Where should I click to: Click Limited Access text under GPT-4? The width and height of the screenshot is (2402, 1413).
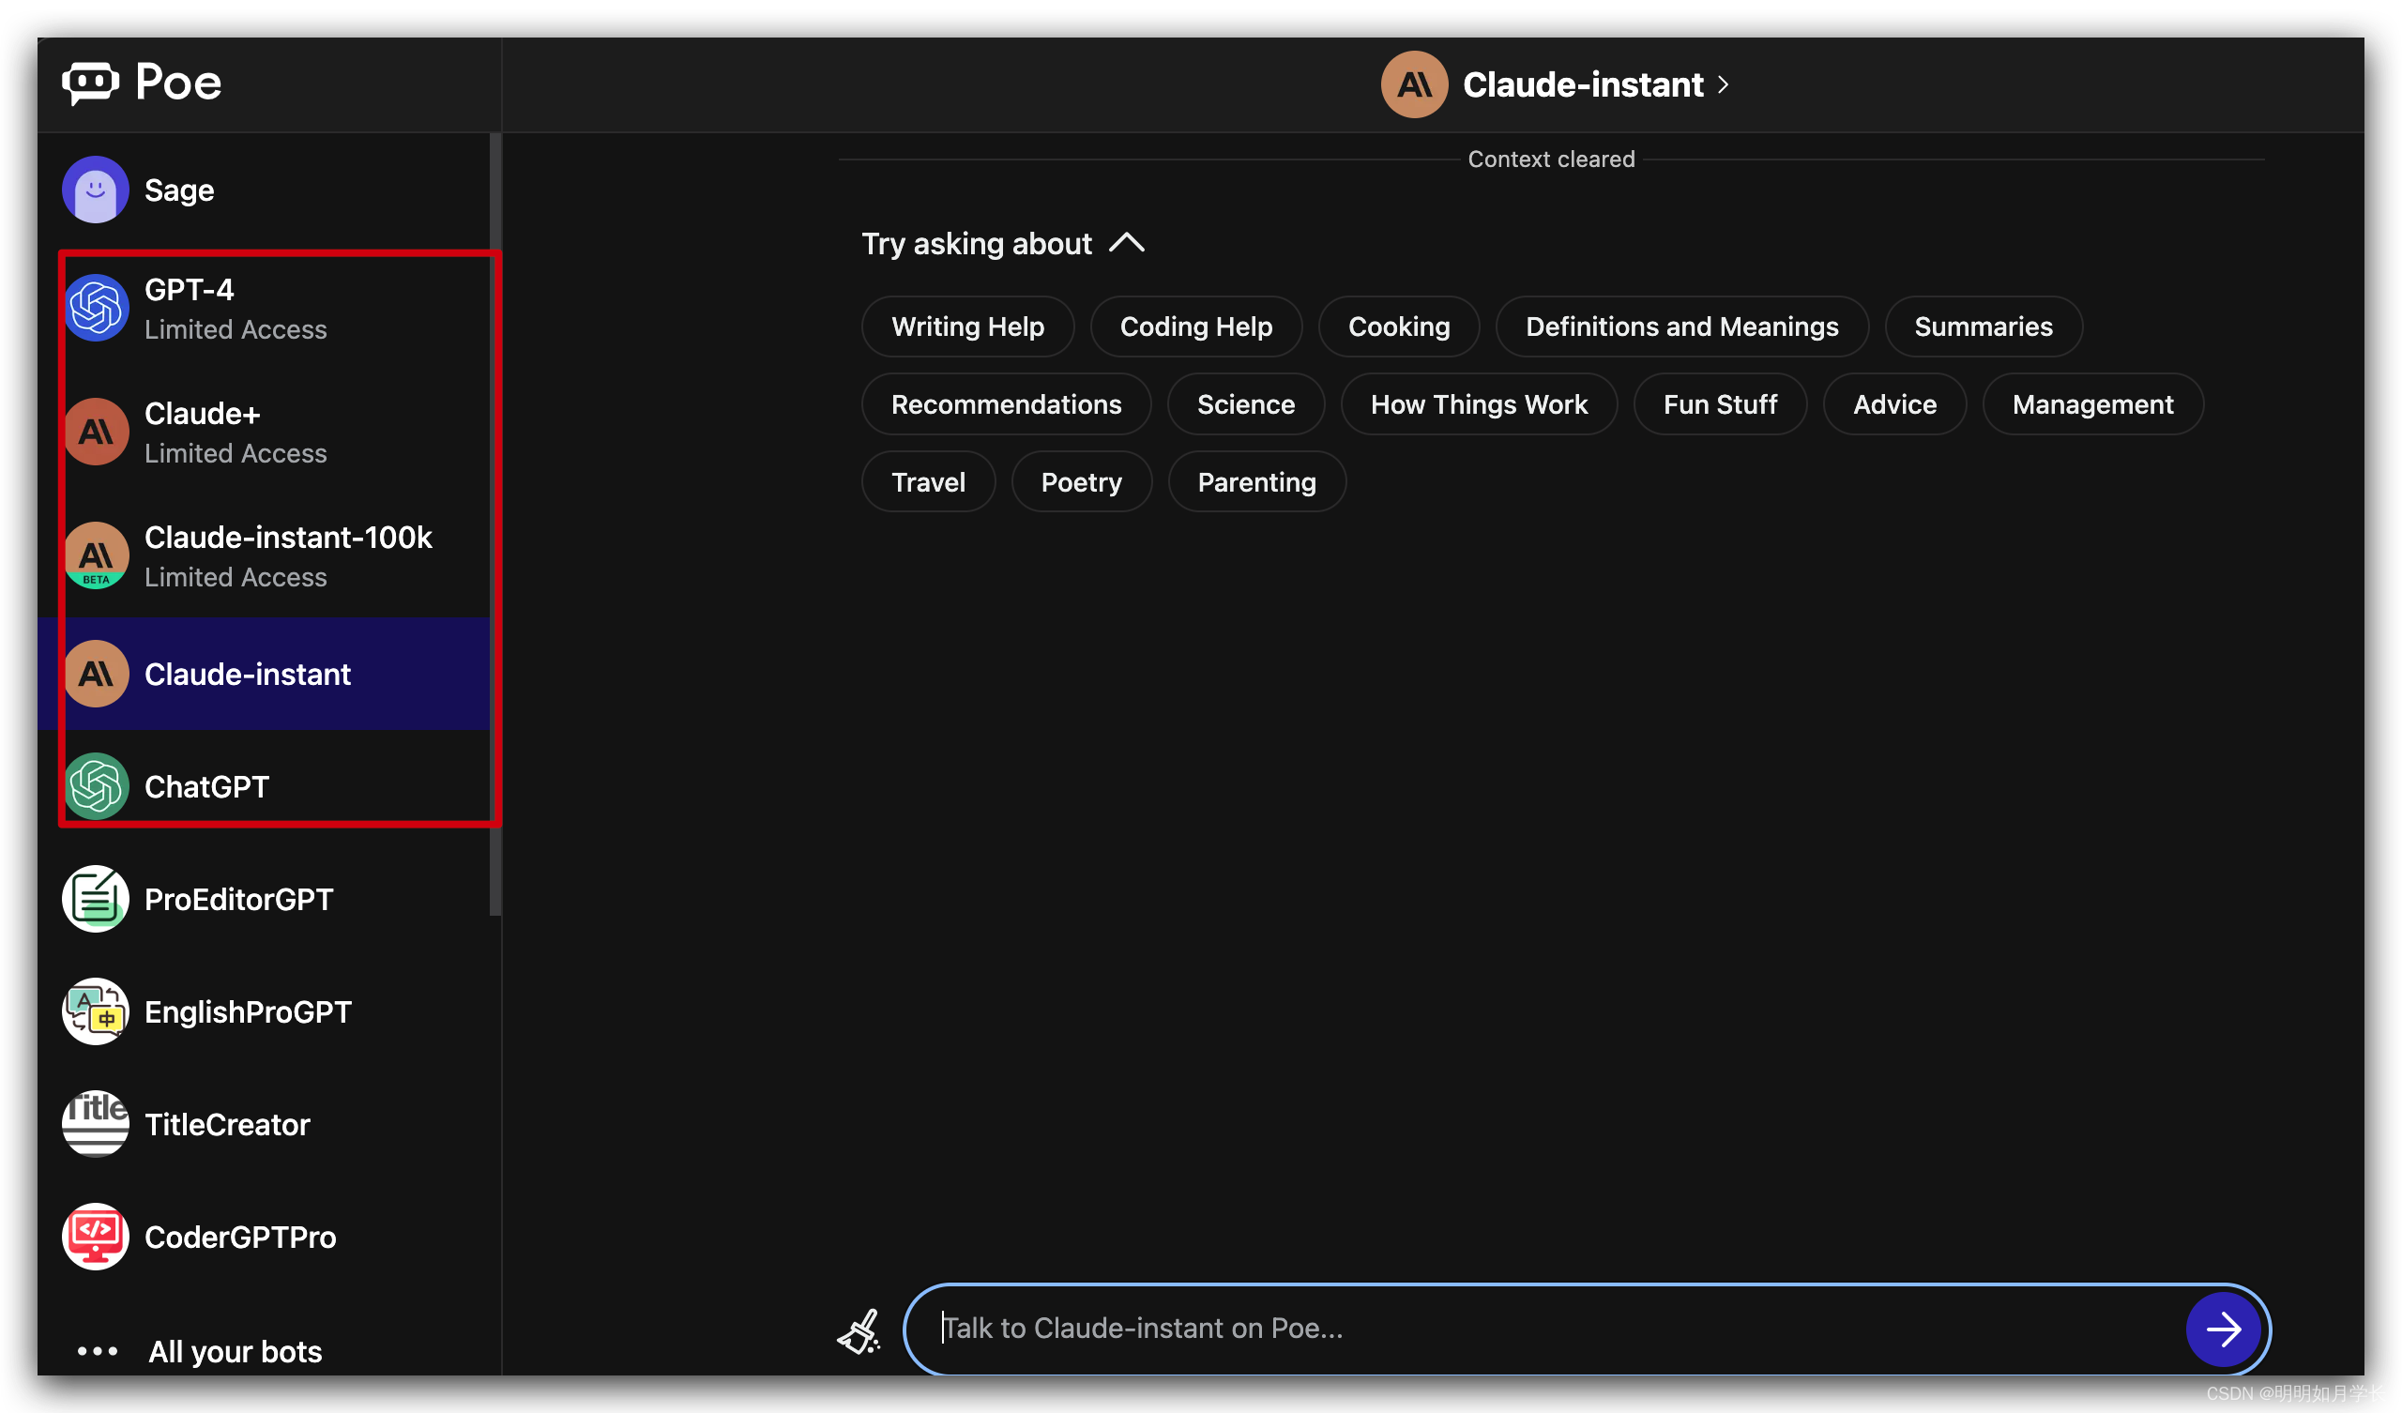[x=236, y=330]
